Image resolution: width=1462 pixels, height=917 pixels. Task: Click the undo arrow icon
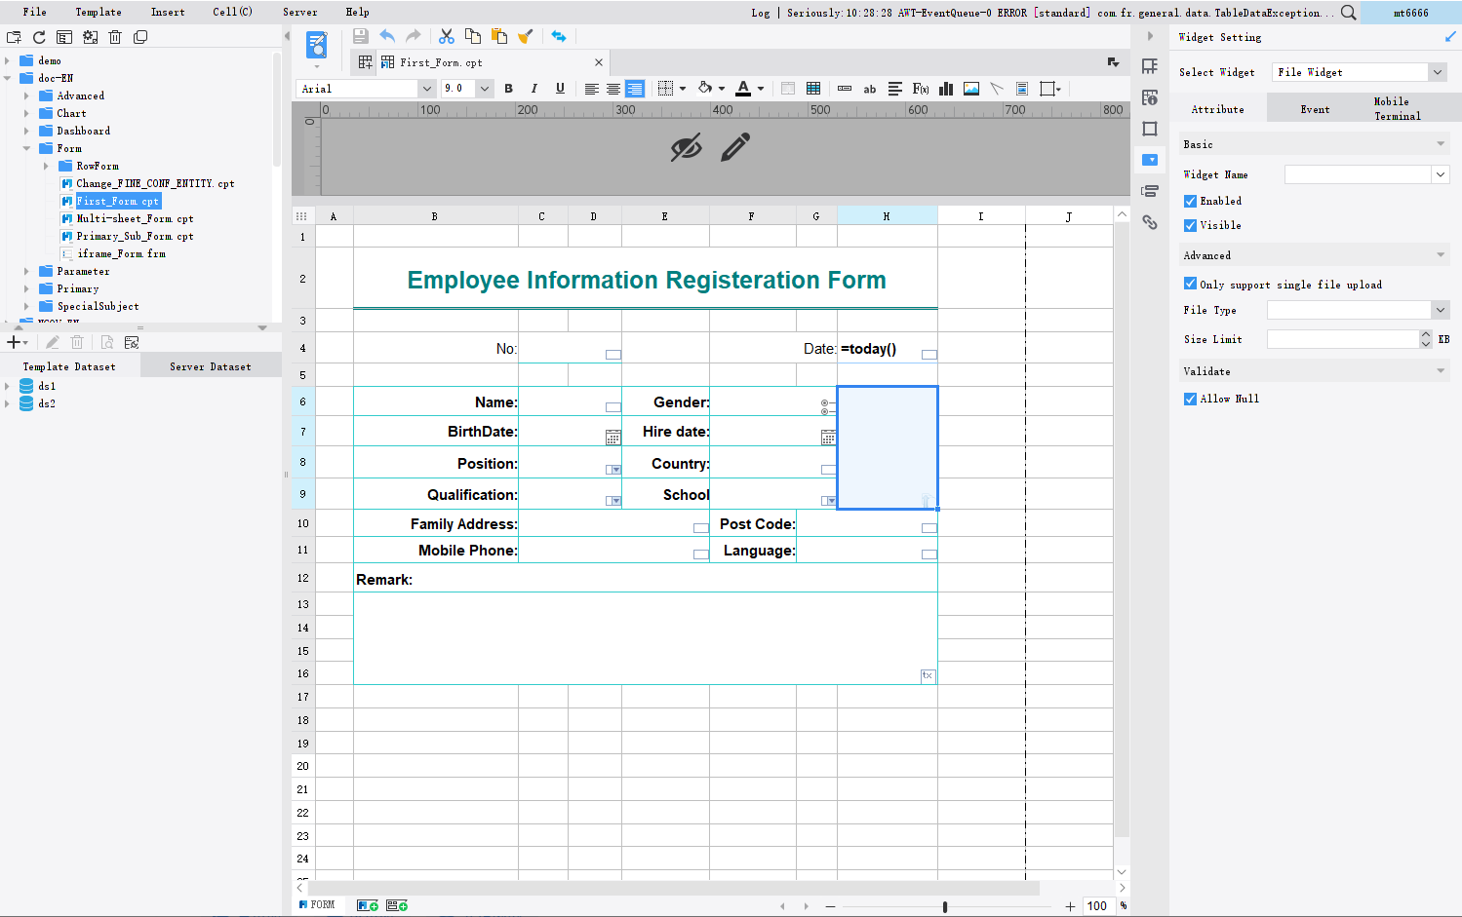386,36
